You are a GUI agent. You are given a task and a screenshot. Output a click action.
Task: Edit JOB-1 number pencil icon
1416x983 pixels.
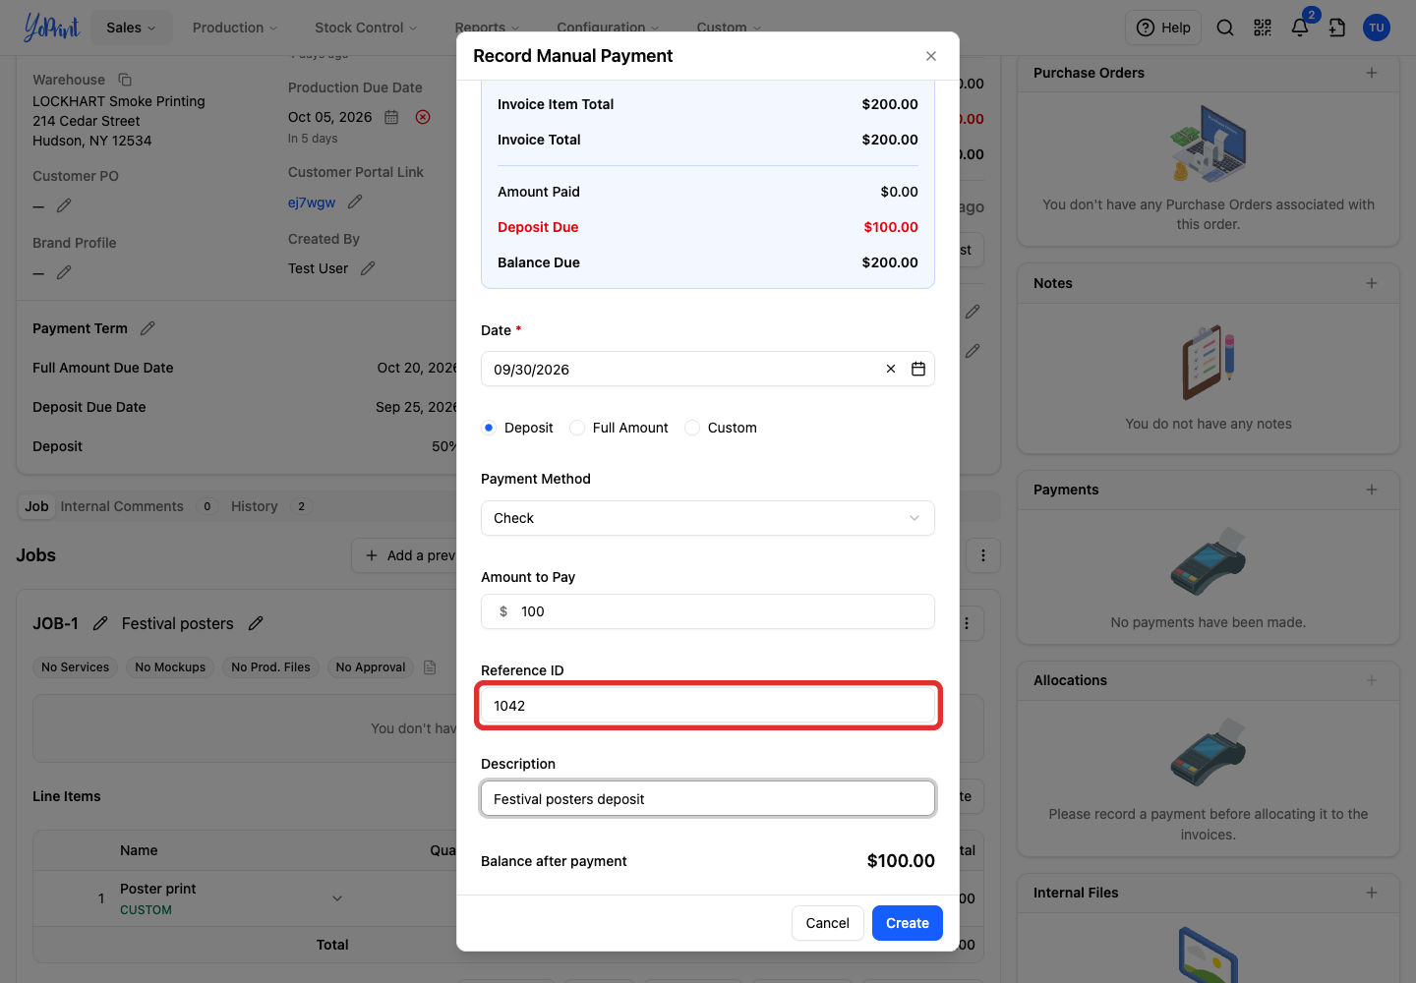coord(100,623)
